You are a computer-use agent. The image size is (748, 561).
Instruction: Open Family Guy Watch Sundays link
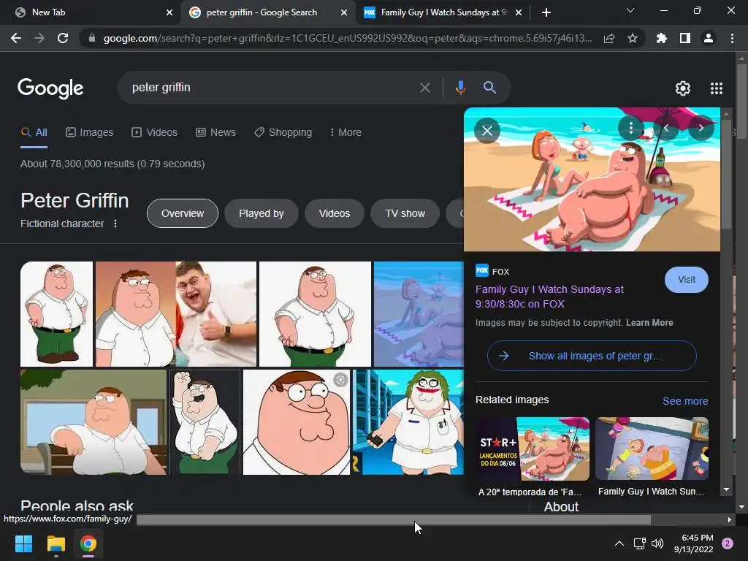549,297
